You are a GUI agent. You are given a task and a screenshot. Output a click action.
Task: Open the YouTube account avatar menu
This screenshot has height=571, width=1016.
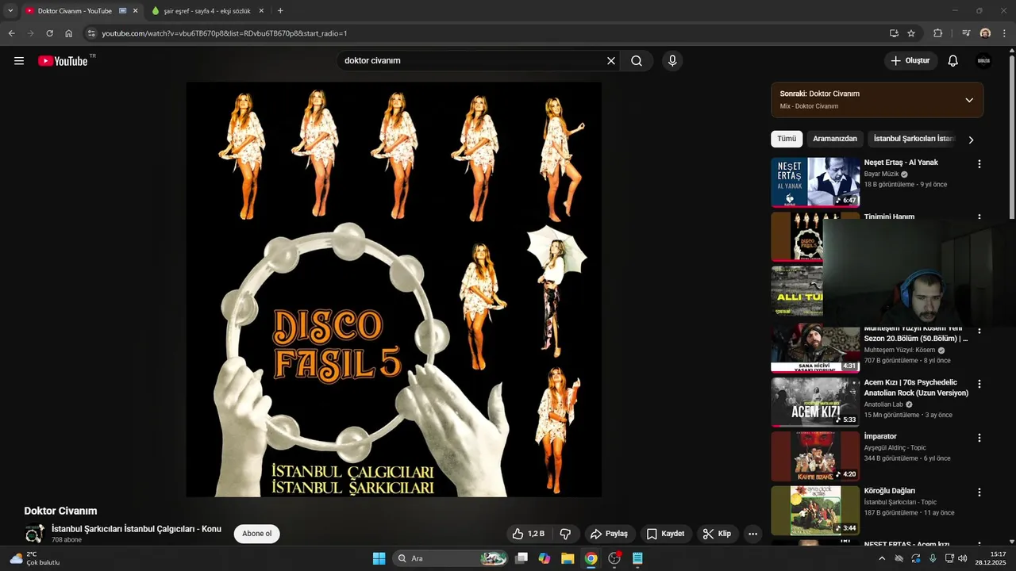983,61
